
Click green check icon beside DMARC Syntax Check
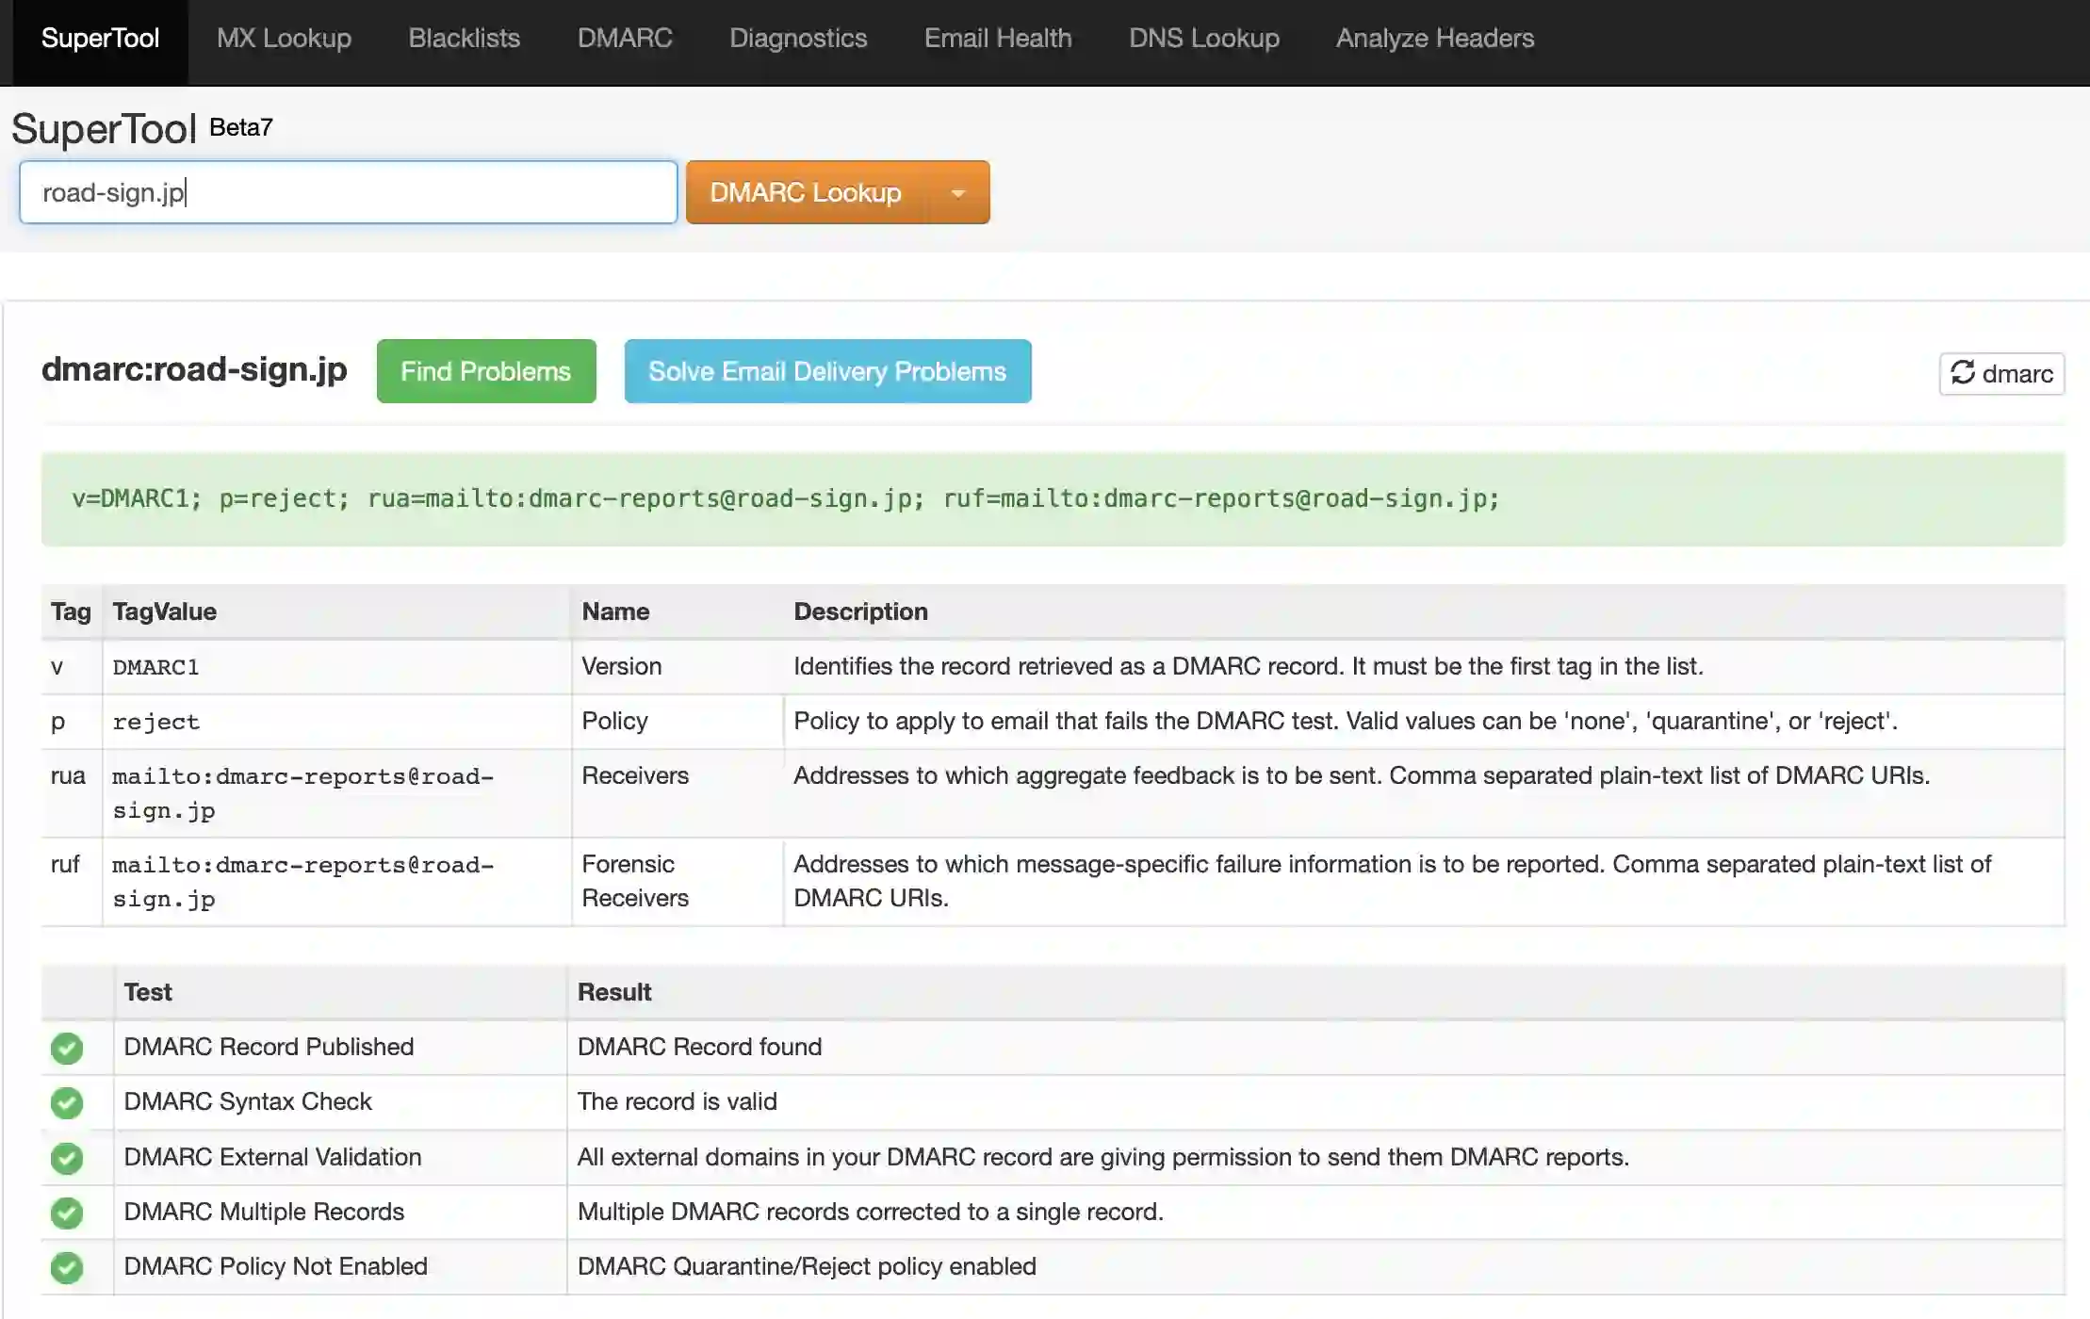click(67, 1102)
